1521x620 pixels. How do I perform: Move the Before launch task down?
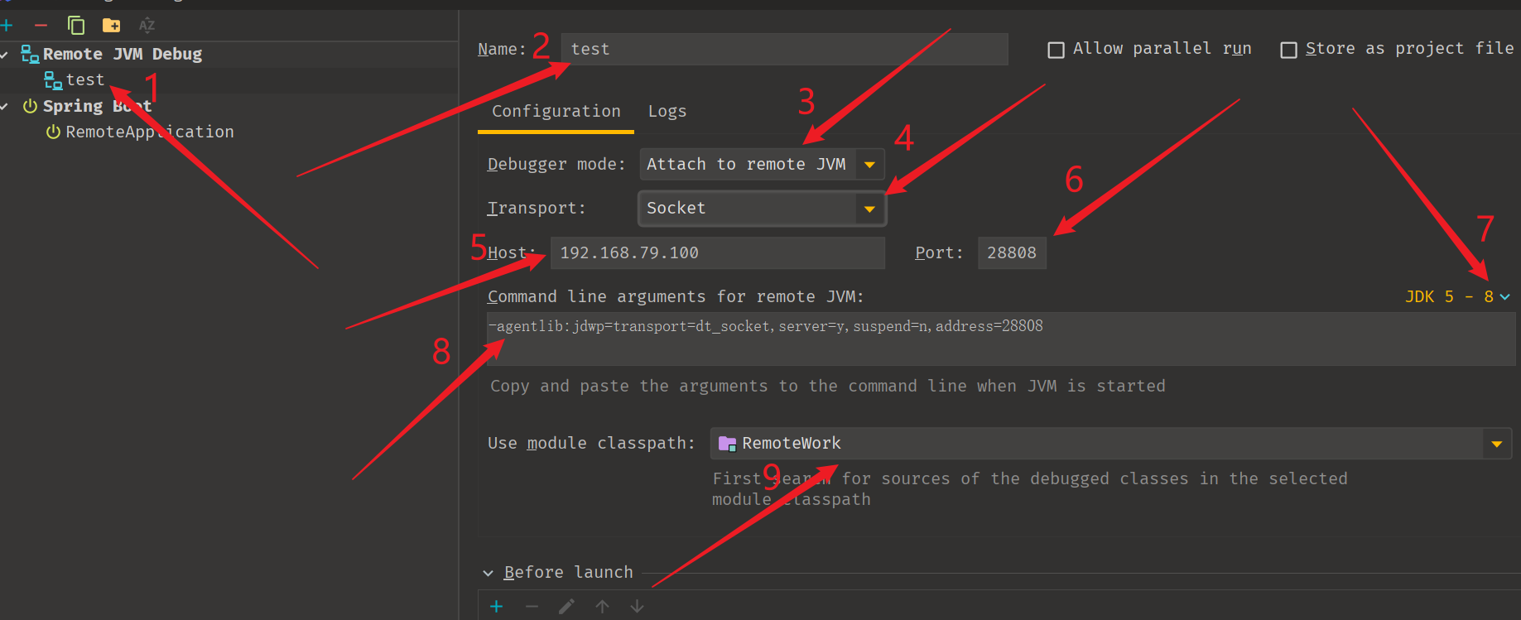(637, 607)
